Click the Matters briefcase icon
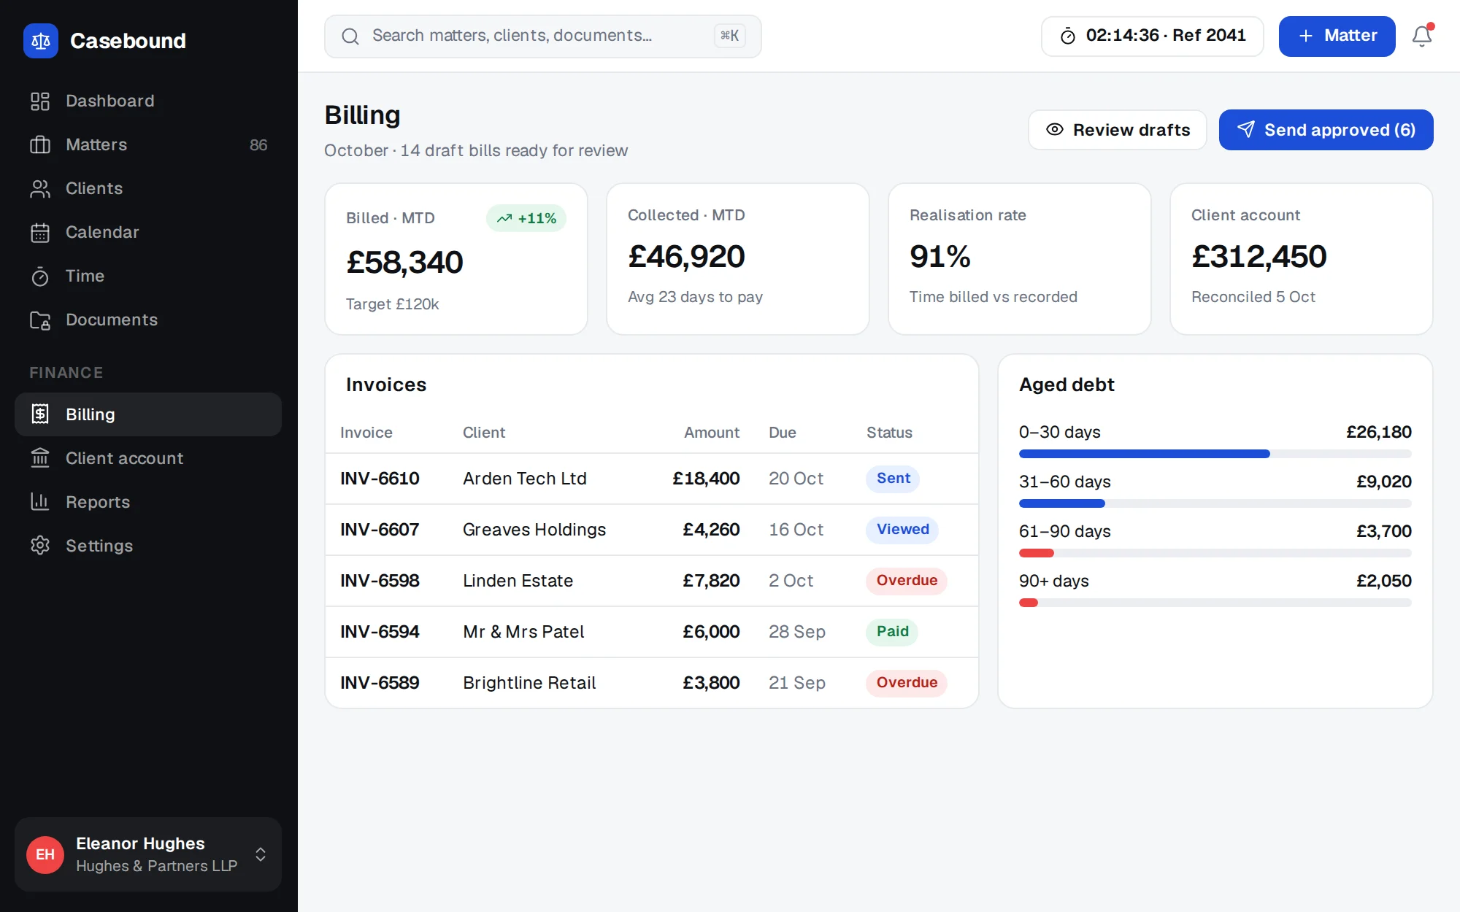The image size is (1460, 912). click(40, 145)
